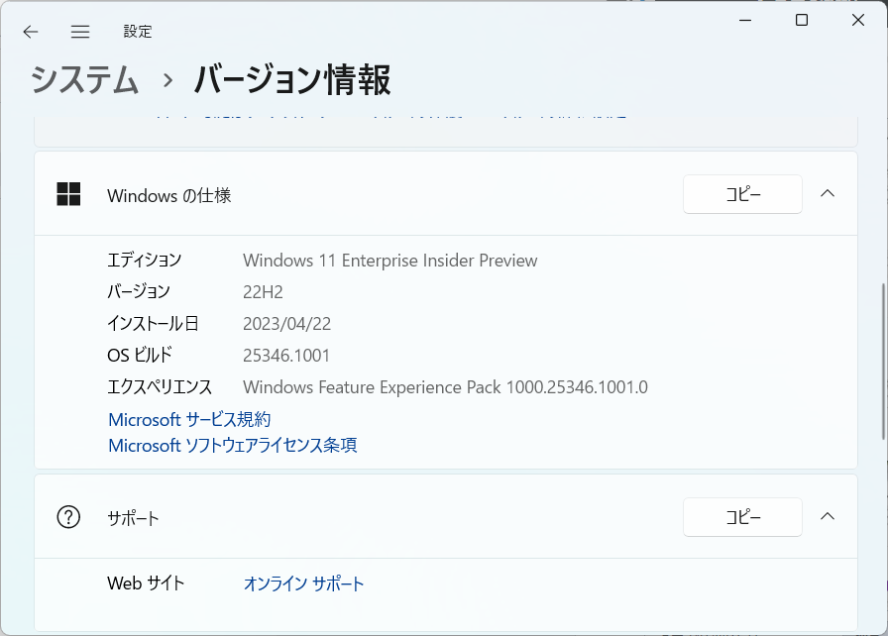Select the 2023/04/22 install date
The height and width of the screenshot is (636, 888).
(x=287, y=324)
